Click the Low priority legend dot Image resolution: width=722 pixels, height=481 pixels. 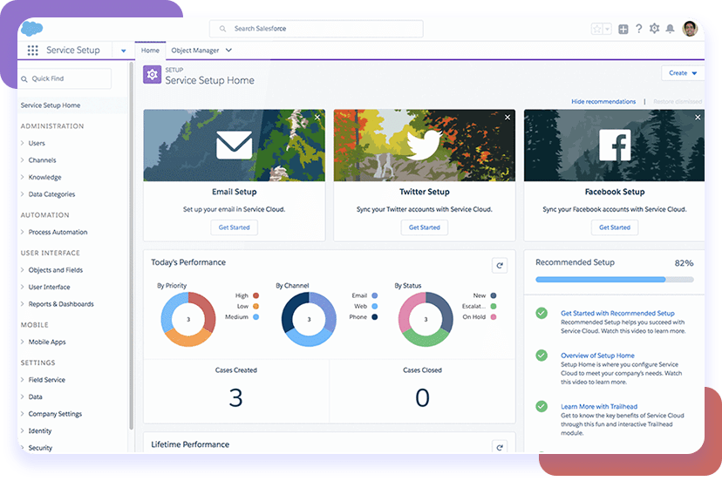[256, 306]
